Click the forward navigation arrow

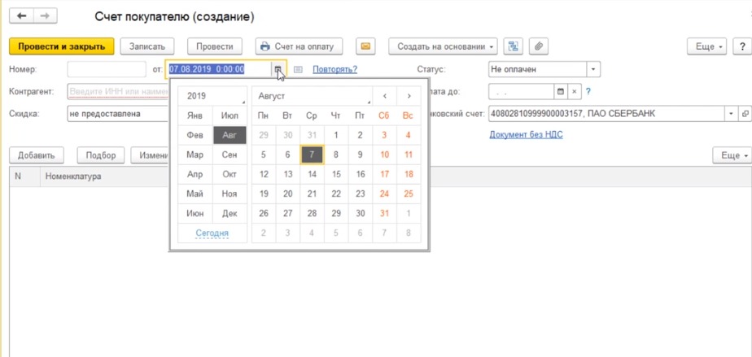coord(46,16)
